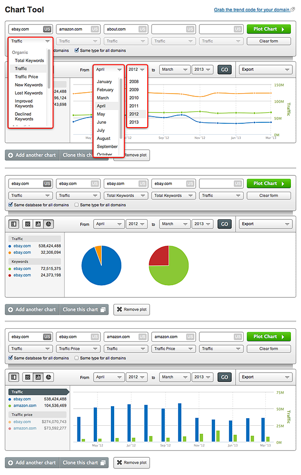Viewport: 301px width, 475px height.
Task: Open the March end-month dropdown in the line chart toolbar
Action: click(x=175, y=70)
